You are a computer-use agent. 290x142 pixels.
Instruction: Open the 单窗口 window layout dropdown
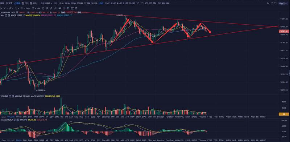283,3
